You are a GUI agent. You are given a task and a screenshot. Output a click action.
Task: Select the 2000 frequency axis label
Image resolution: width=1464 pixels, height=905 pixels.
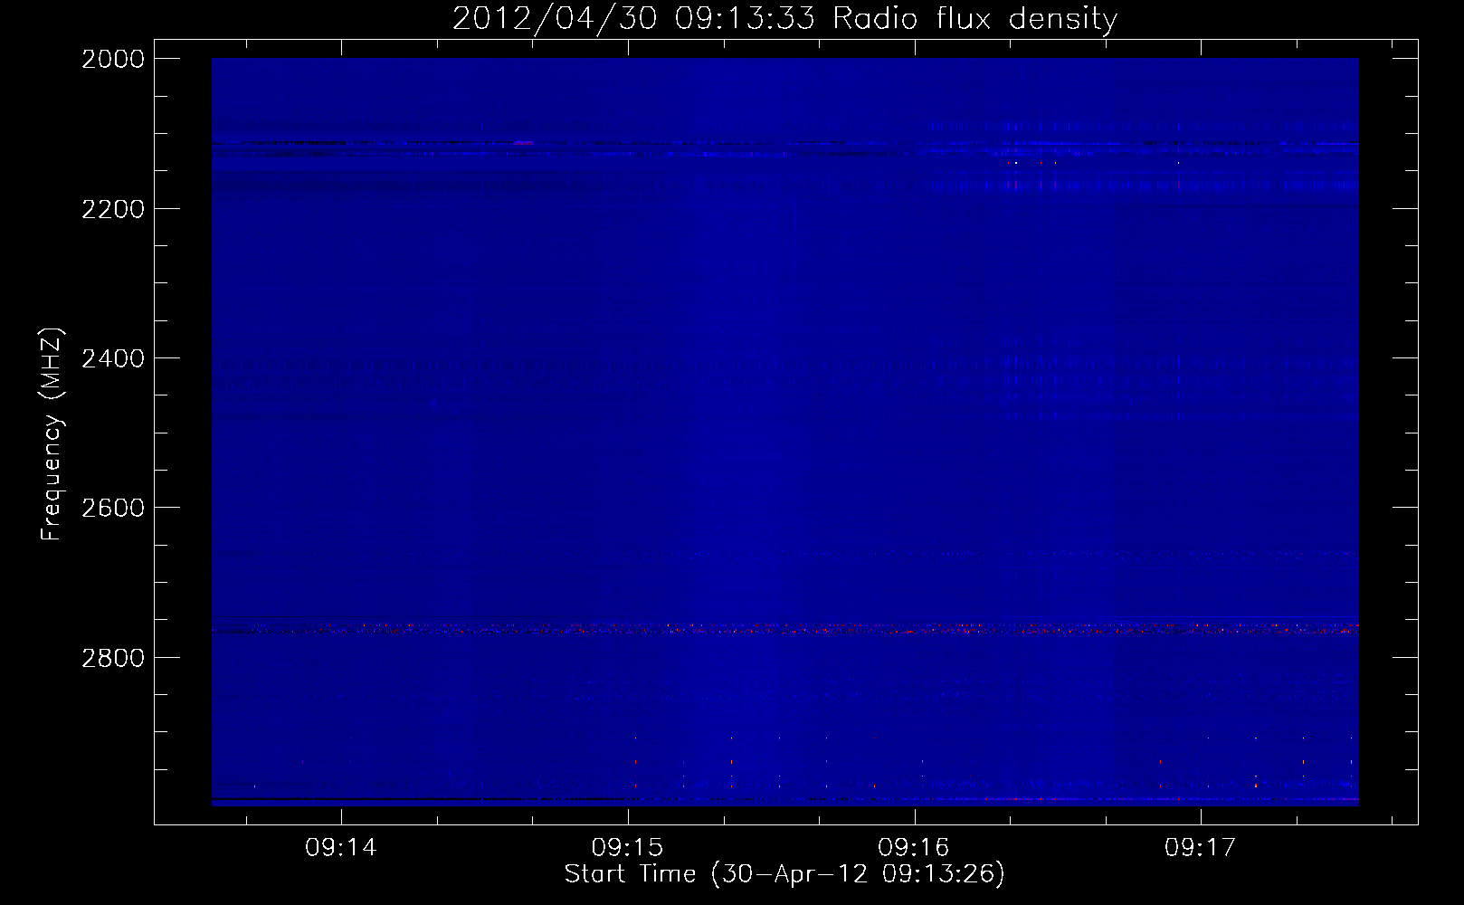coord(112,59)
